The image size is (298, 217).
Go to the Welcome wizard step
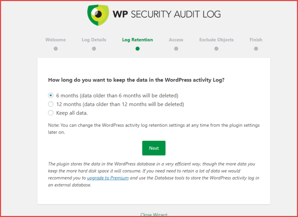(x=55, y=40)
